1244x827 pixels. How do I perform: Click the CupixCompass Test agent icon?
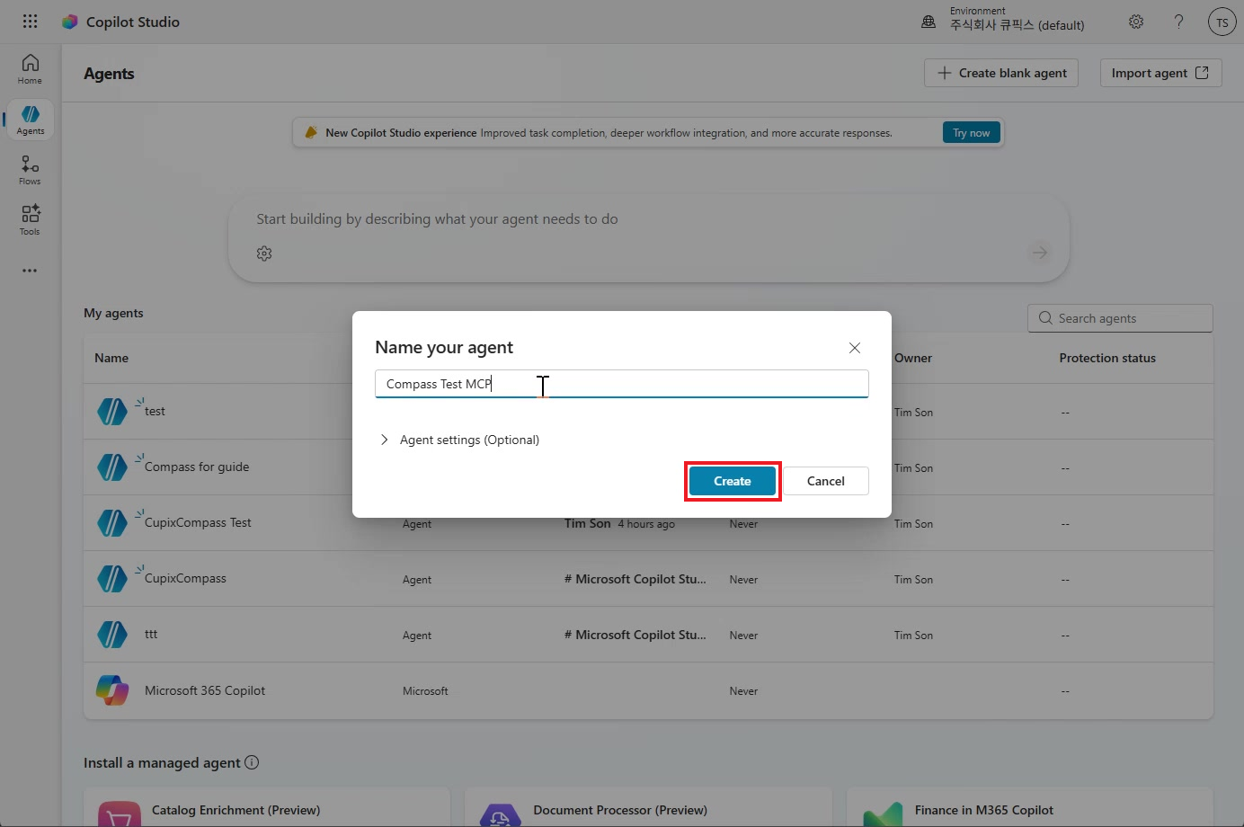coord(112,523)
